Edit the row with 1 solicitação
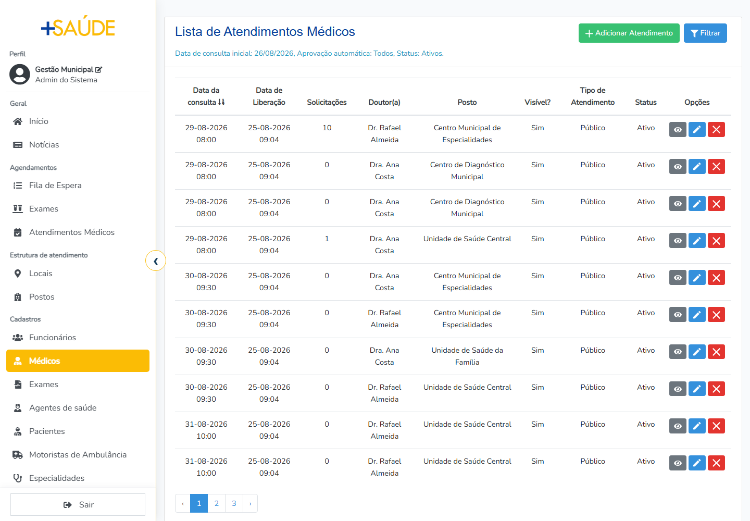The image size is (750, 521). (x=697, y=241)
